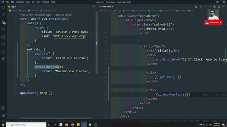Open Task View on the taskbar
The width and height of the screenshot is (227, 127).
[55, 125]
